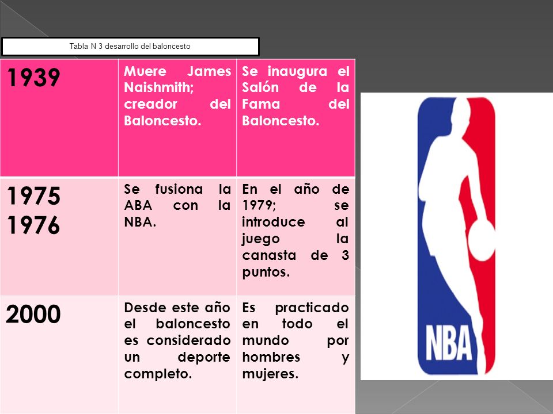Select the 'Muere James Naishmith' cell
553x414 pixels.
coord(177,118)
